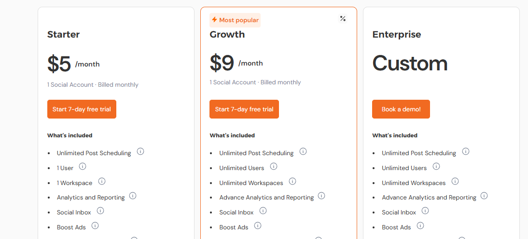Screen dimensions: 528x239
Task: Click info icon beside Starter Unlimited Post Scheduling
Action: [x=140, y=151]
